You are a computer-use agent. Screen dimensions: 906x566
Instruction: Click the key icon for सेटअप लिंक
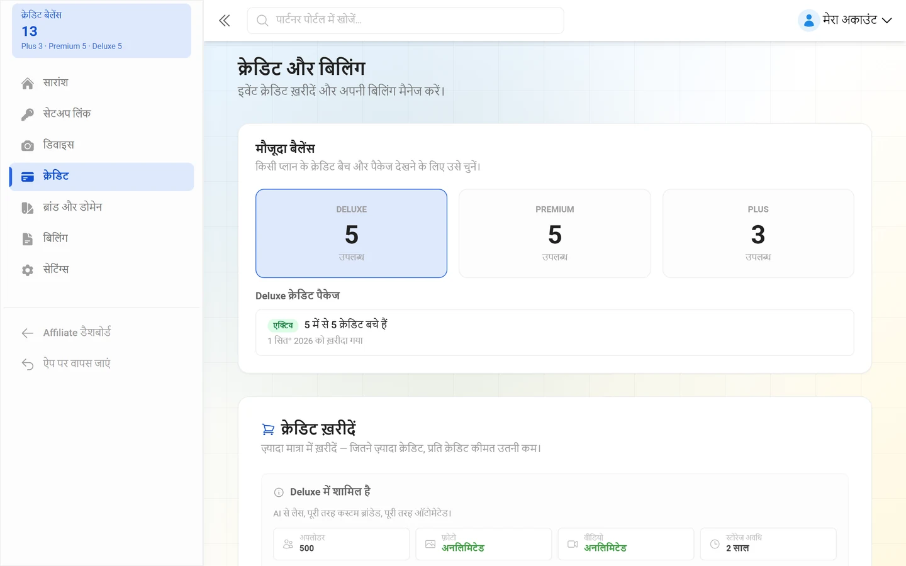pos(28,114)
